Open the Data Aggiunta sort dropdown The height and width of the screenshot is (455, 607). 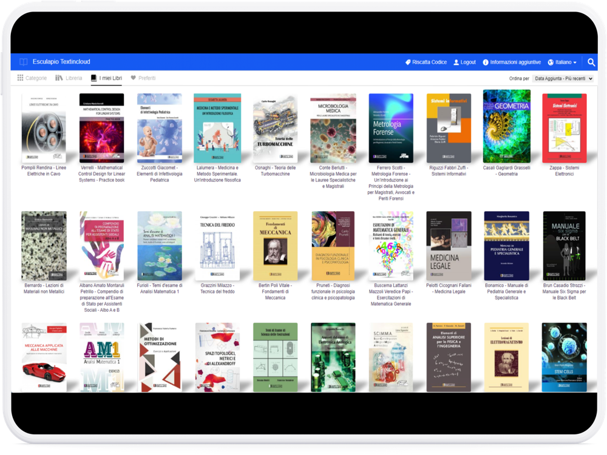(x=563, y=78)
